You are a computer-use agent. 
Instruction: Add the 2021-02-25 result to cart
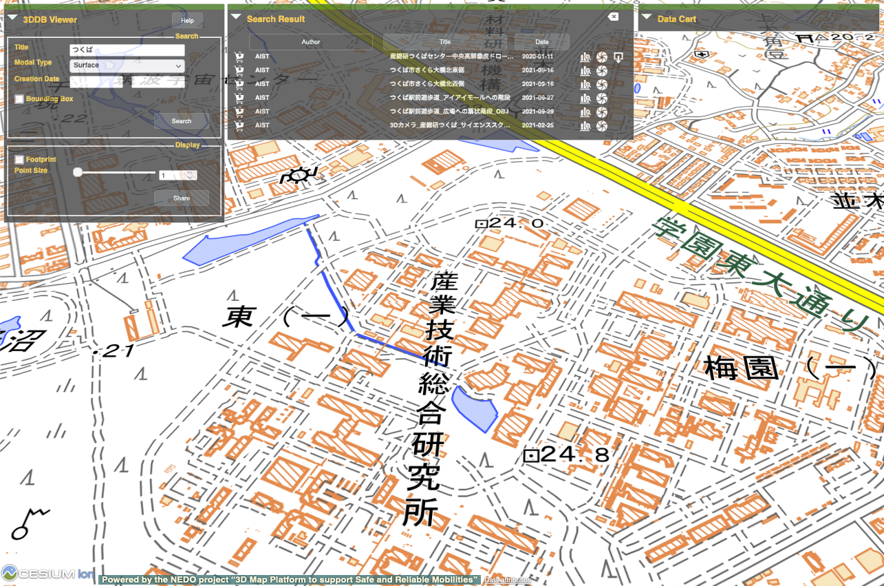click(x=239, y=125)
